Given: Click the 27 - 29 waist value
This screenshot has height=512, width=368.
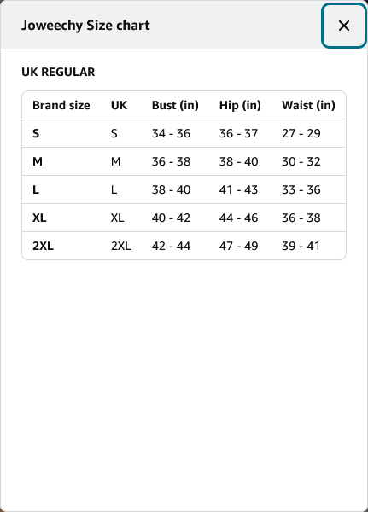Looking at the screenshot, I should click(301, 133).
